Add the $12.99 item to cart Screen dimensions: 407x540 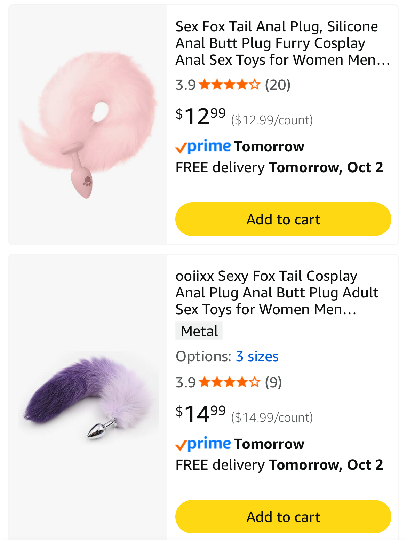tap(283, 219)
